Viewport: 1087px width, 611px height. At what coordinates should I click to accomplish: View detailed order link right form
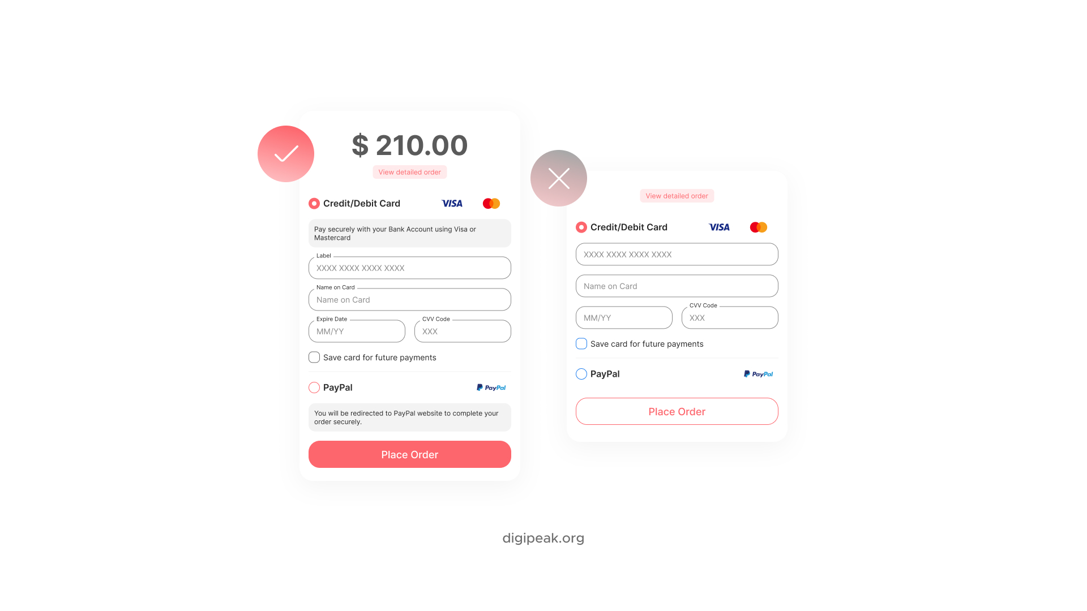677,195
